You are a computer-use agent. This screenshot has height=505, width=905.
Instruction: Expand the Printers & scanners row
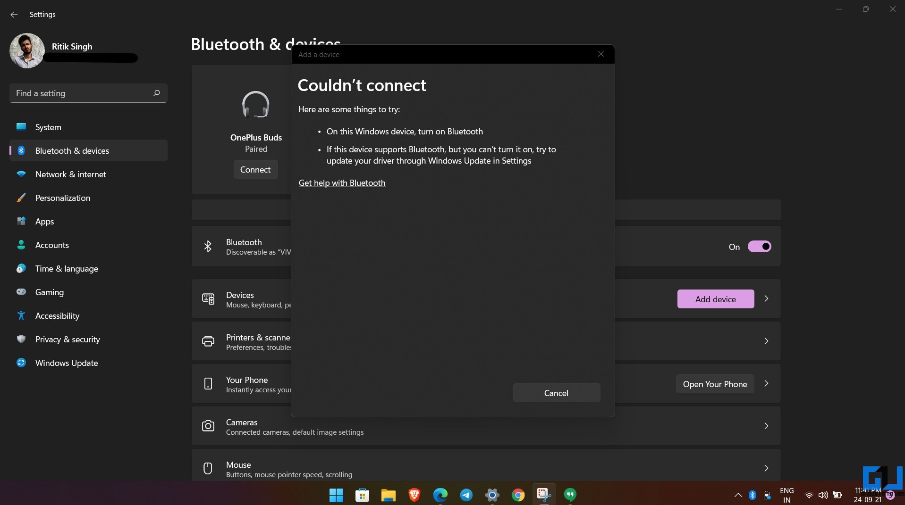[x=766, y=340]
